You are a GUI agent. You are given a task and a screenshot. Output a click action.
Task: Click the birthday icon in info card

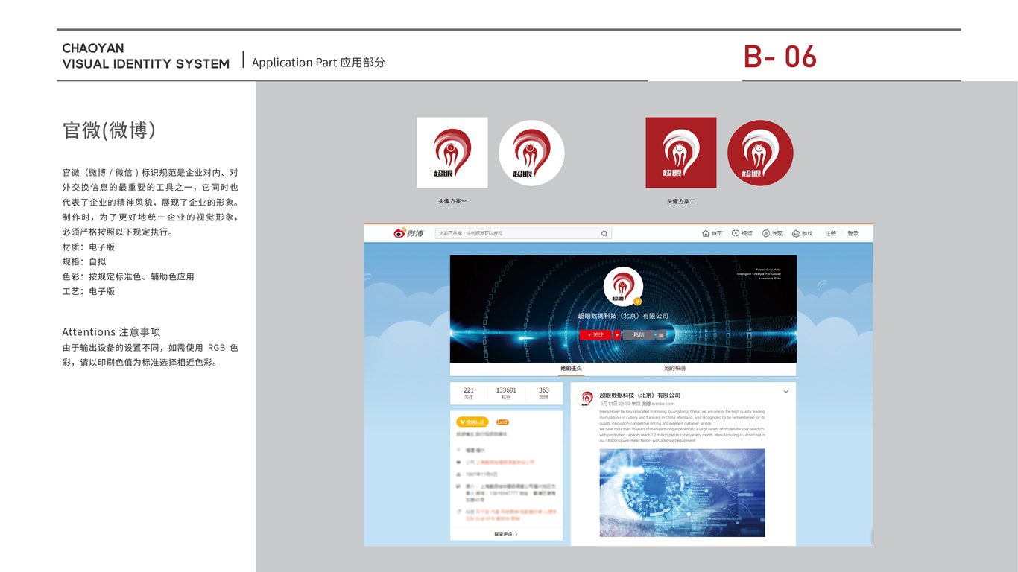pyautogui.click(x=458, y=474)
